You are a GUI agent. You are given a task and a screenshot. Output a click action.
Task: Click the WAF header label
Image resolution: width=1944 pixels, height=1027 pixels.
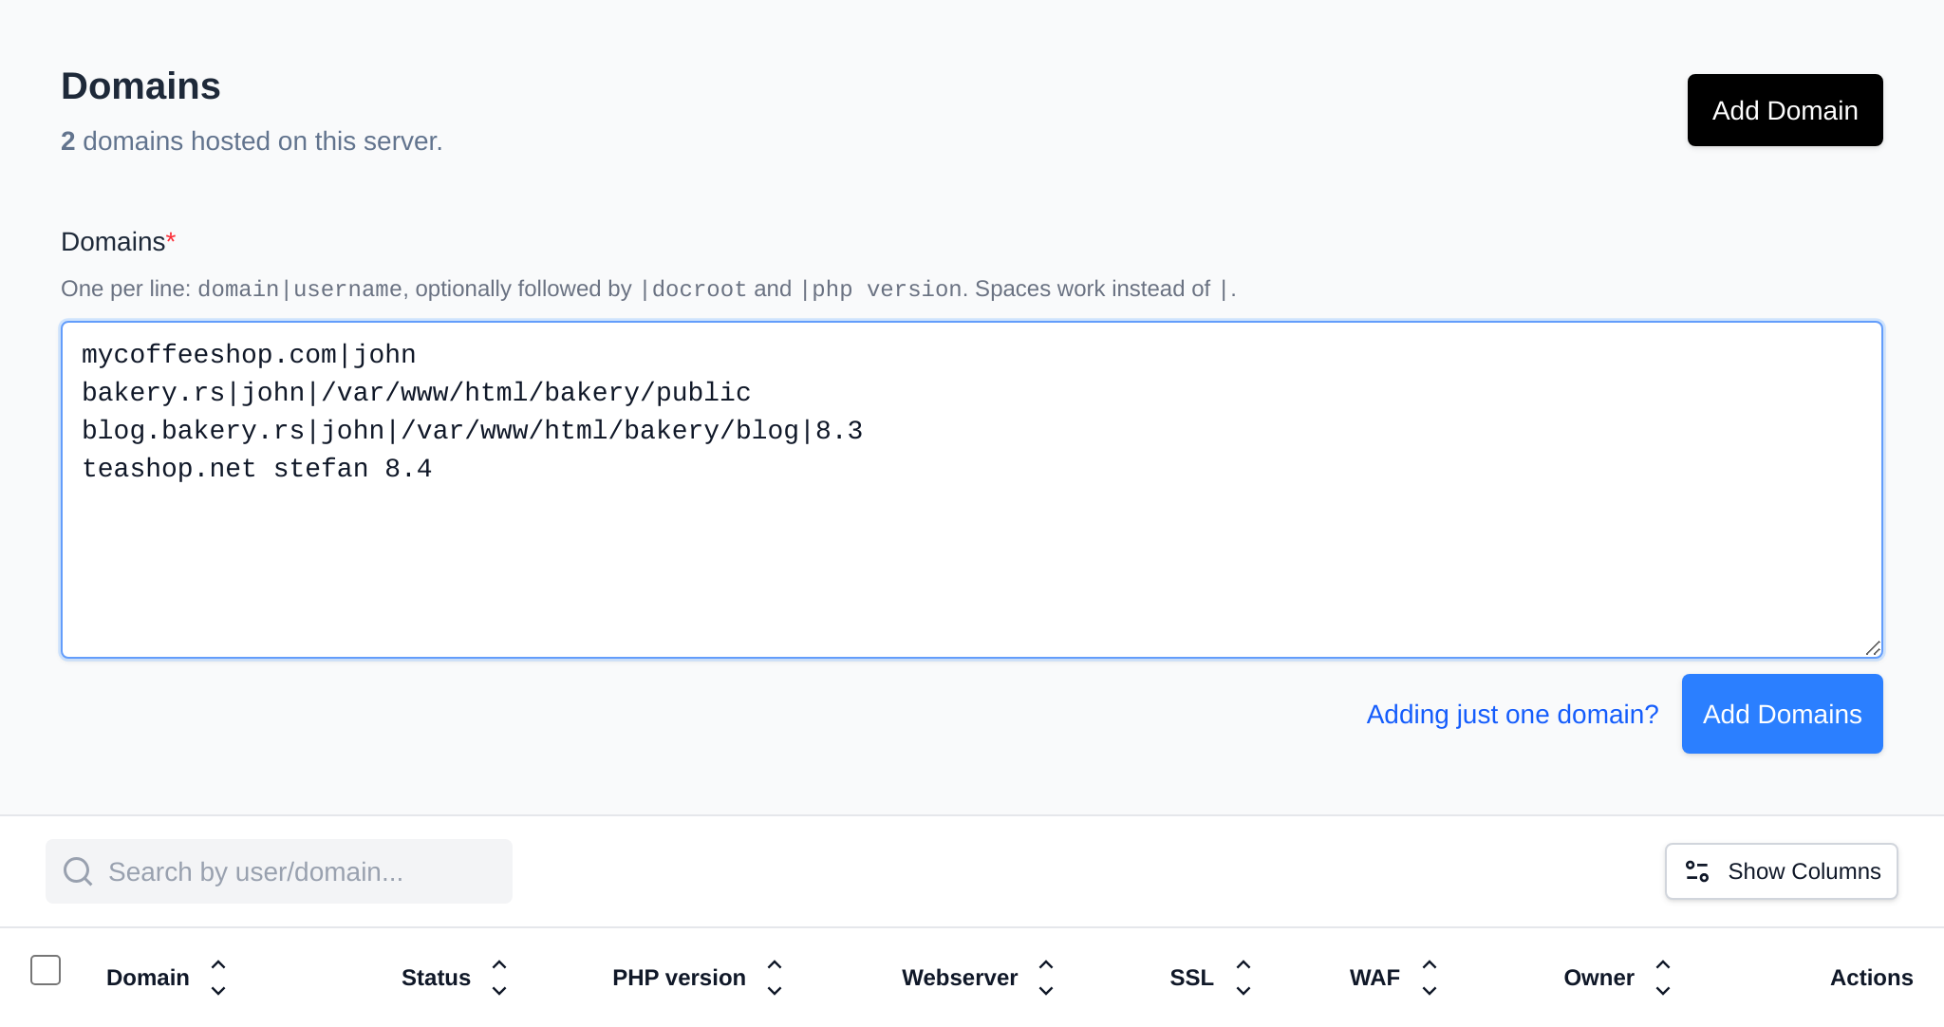(x=1374, y=978)
